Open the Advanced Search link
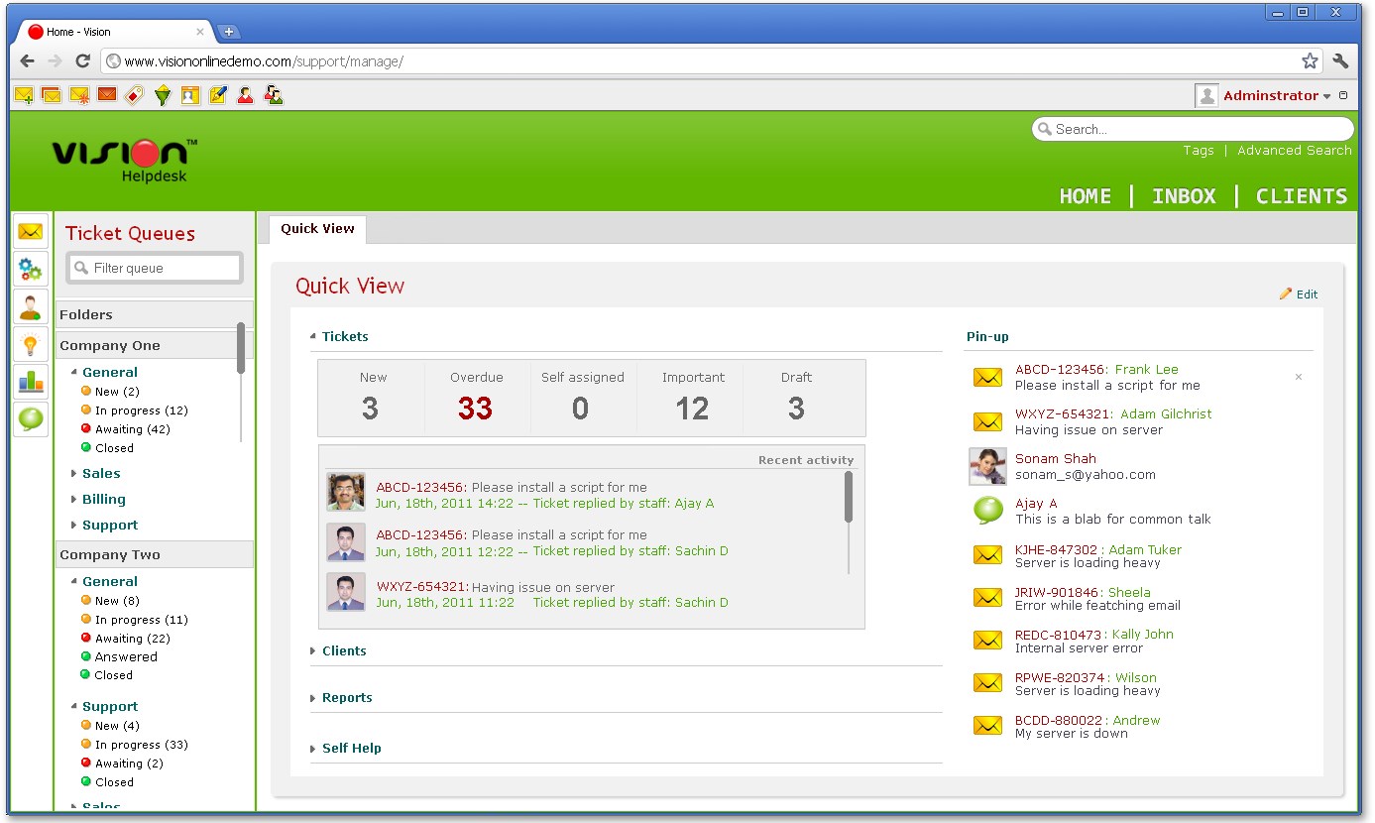1375x823 pixels. click(1294, 151)
